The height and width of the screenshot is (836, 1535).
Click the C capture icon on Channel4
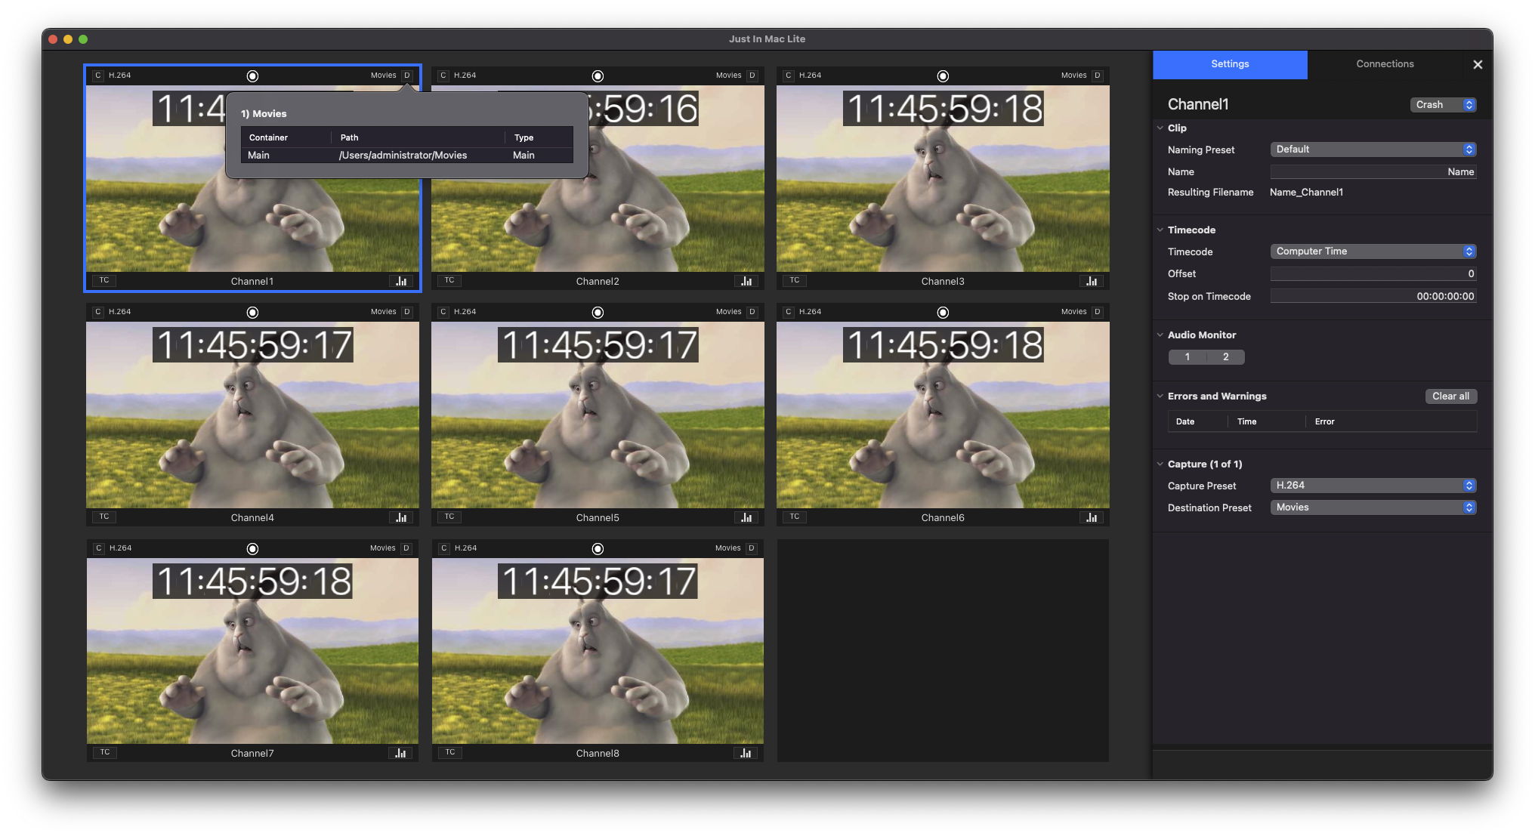point(98,312)
